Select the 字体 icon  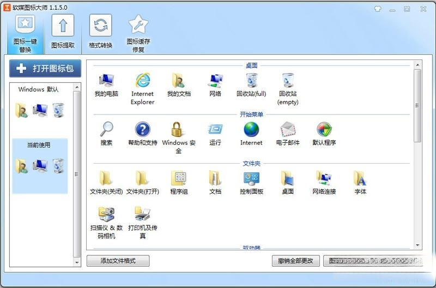[360, 183]
